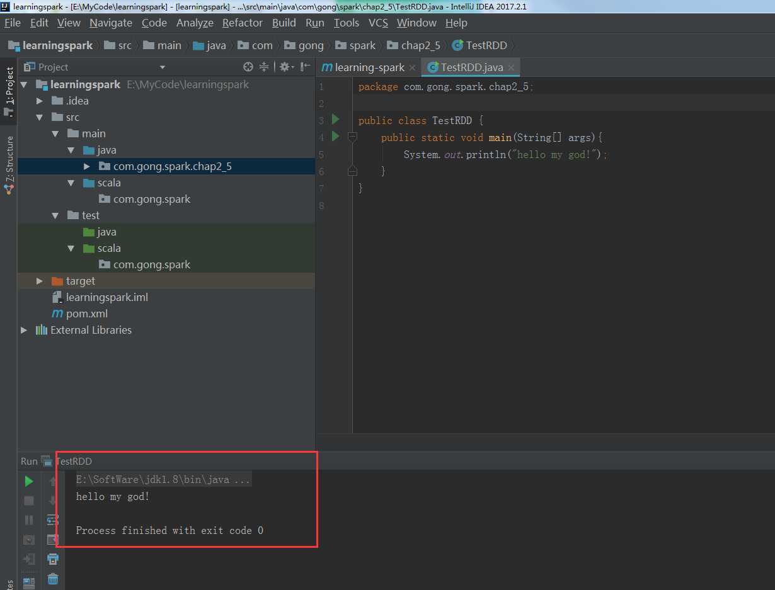Click the gong breadcrumb
This screenshot has width=775, height=590.
coord(304,45)
